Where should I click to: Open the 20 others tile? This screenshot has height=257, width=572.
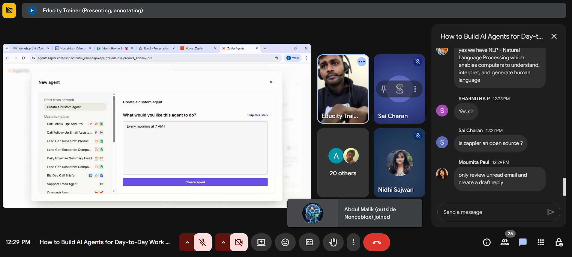[343, 163]
